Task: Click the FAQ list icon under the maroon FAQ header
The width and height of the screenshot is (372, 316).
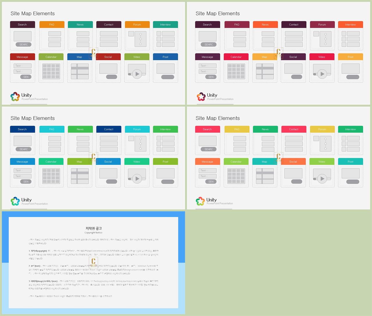Action: tap(239, 39)
